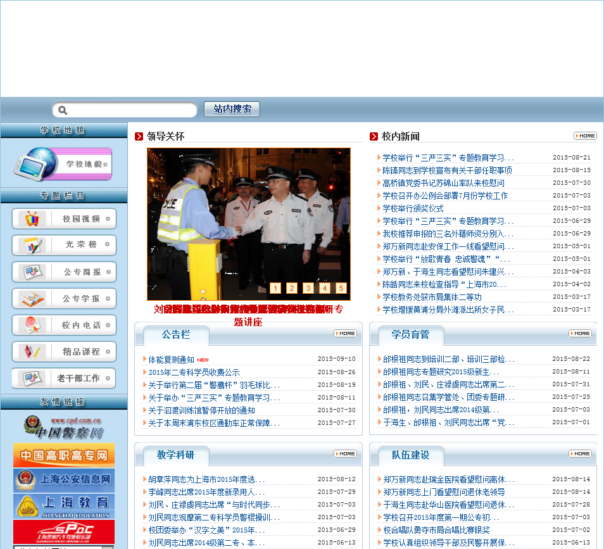Viewport: 604px width, 549px height.
Task: Open news 学校教务处获市局集体二等功
Action: (432, 298)
